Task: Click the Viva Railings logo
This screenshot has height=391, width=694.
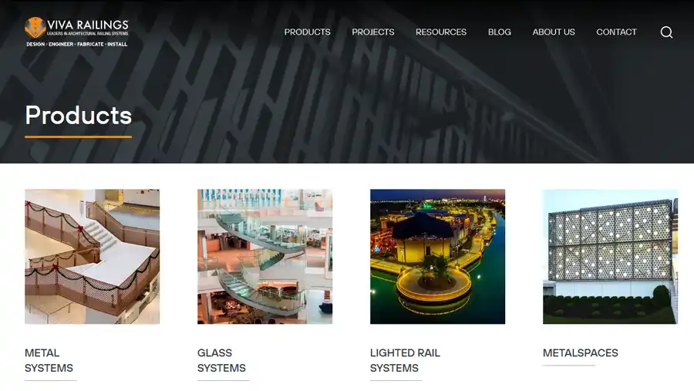Action: [76, 32]
